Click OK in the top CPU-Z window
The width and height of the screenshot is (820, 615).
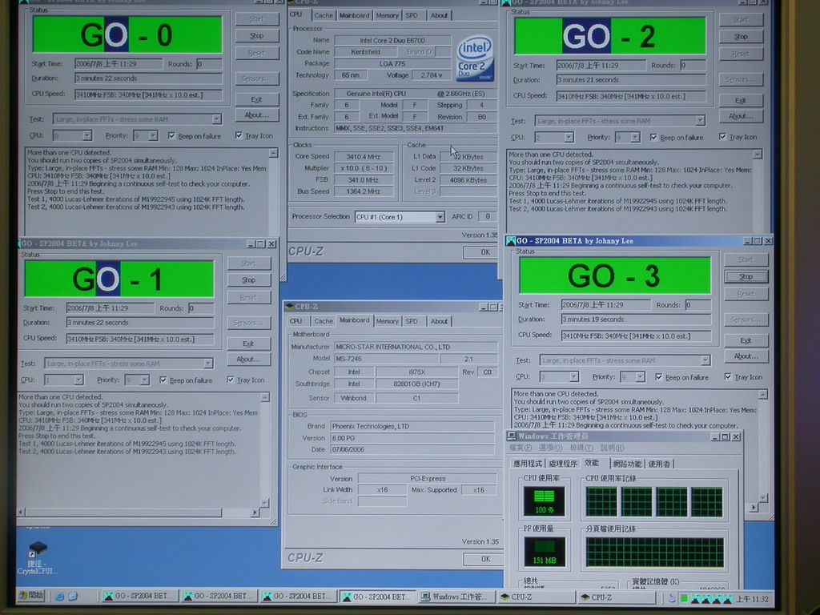[x=484, y=252]
